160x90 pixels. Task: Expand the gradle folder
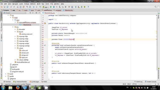coord(6,76)
